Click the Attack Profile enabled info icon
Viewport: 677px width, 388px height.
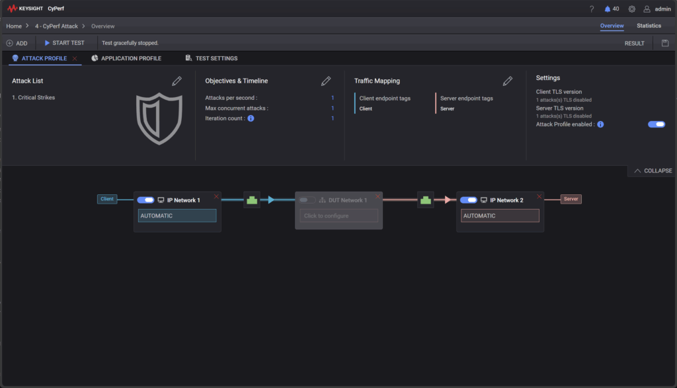[x=600, y=124]
